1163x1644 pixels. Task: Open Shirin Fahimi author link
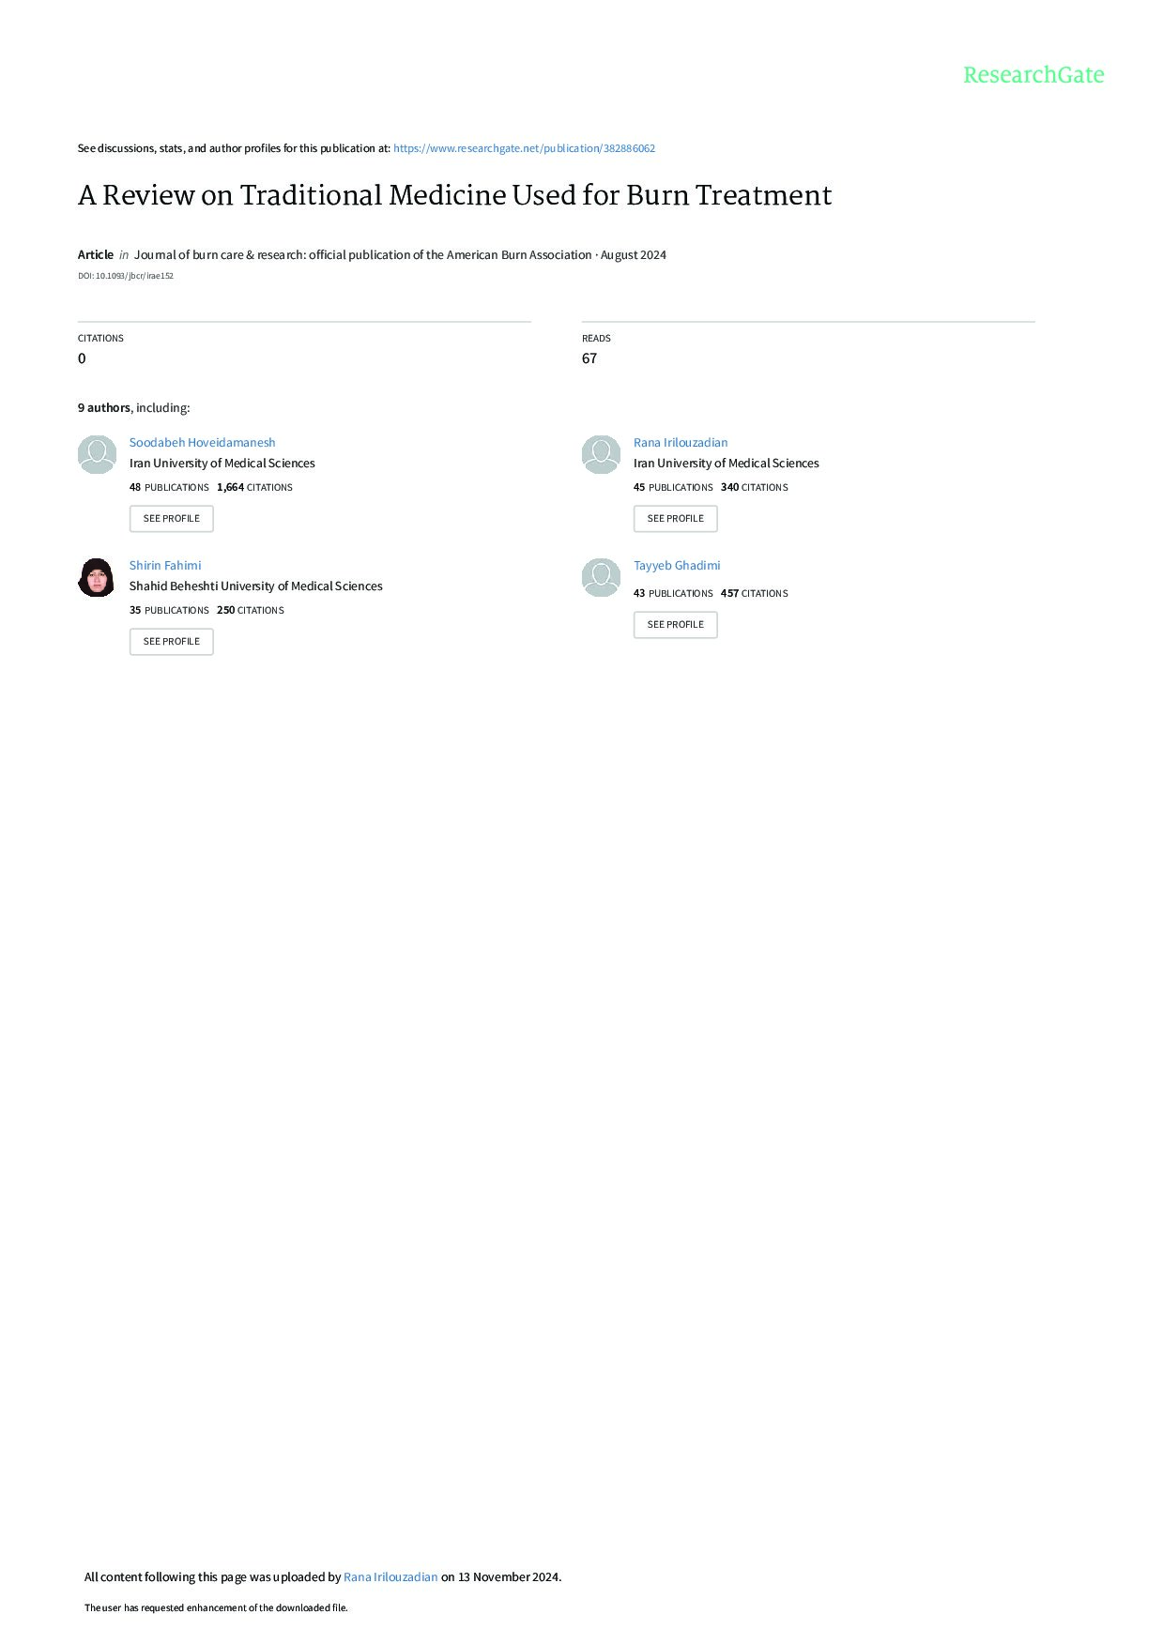(x=165, y=565)
